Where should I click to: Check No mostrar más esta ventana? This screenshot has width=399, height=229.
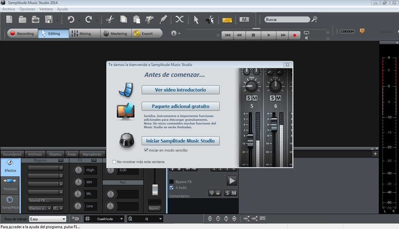[114, 162]
